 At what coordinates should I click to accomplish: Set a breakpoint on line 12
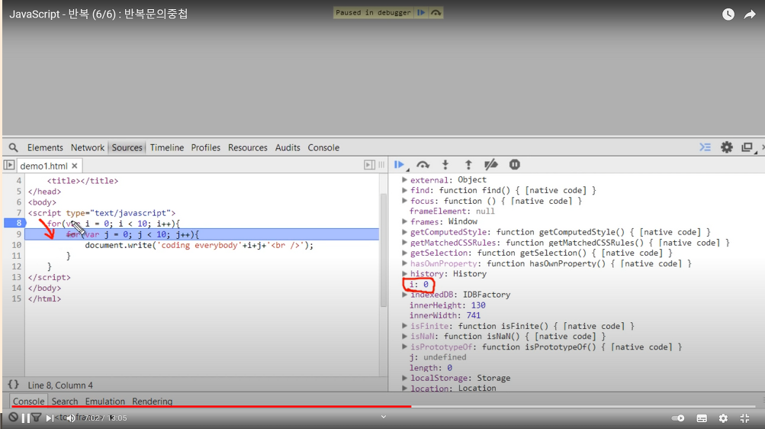(17, 266)
